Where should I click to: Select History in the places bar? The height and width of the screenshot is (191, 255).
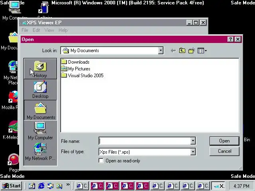tap(40, 69)
